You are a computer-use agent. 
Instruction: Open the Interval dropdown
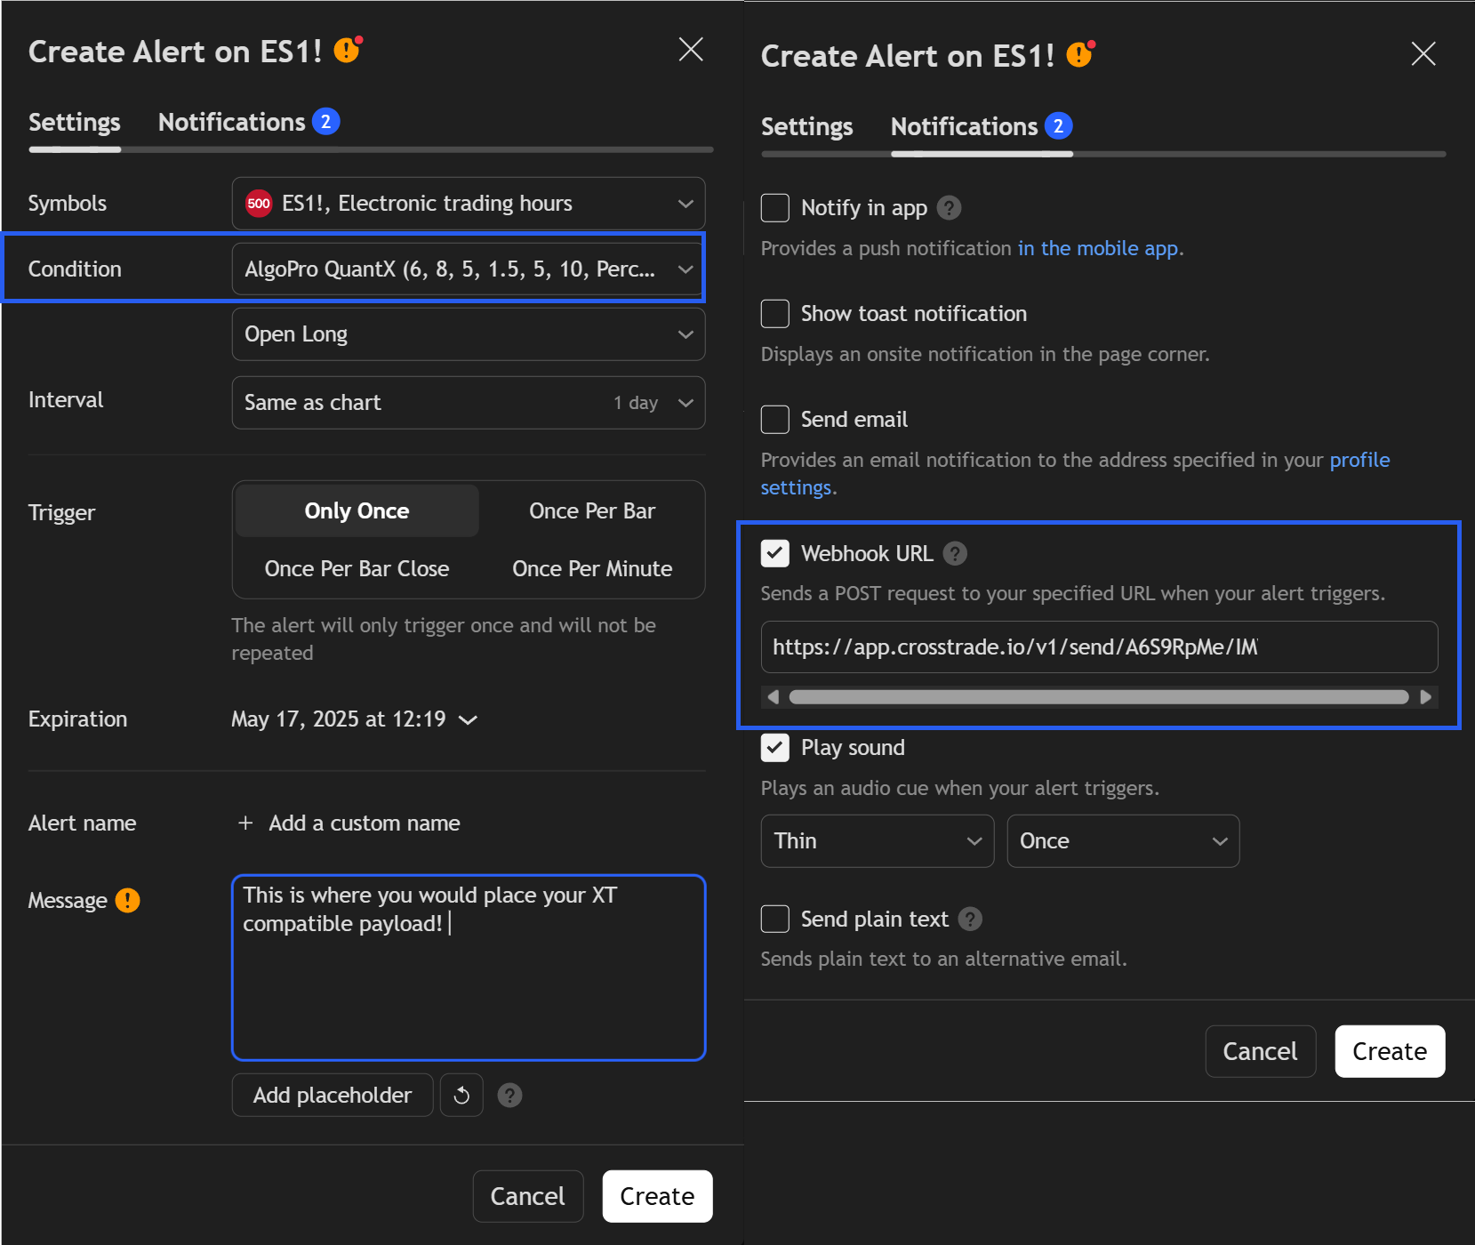coord(469,402)
